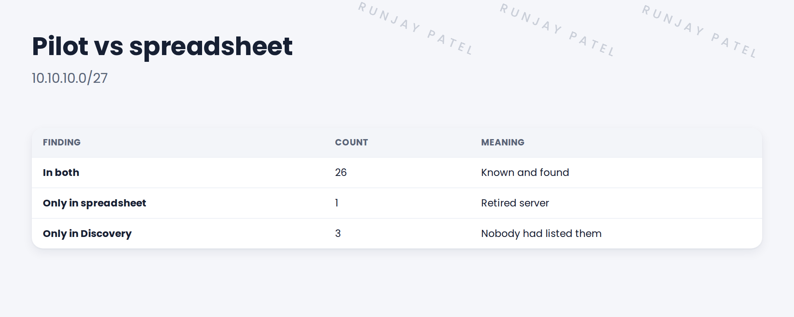
Task: Select the "Only in spreadsheet" row label
Action: pyautogui.click(x=94, y=203)
